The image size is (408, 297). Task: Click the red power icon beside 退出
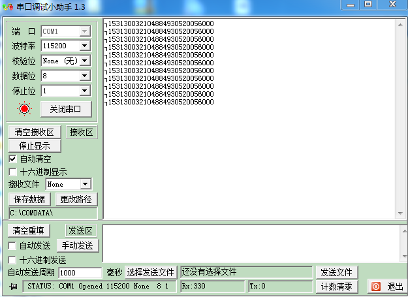[375, 286]
